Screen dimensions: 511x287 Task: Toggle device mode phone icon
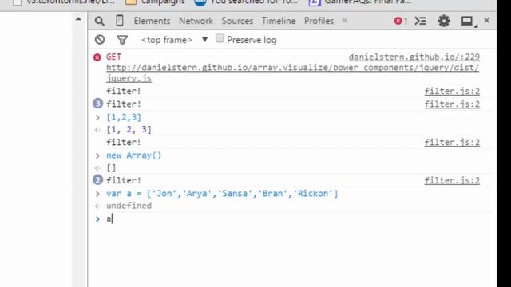pyautogui.click(x=120, y=21)
